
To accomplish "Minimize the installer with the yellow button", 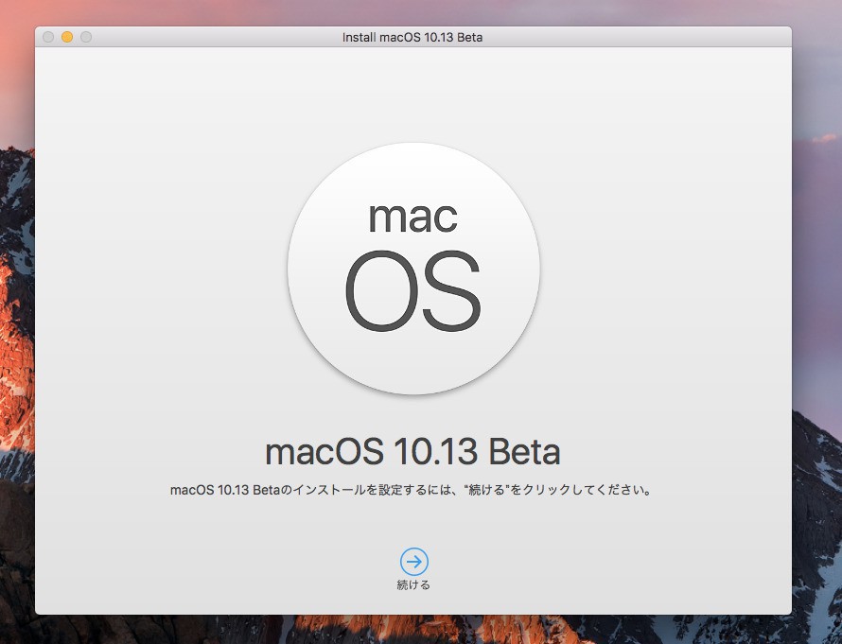I will (67, 37).
